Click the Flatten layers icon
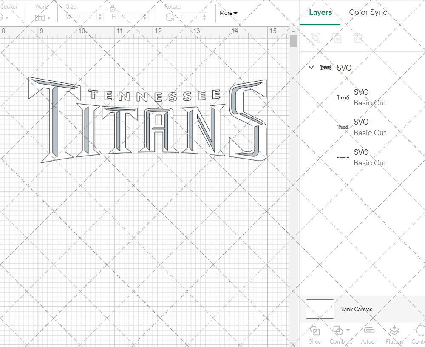Screen dimensions: 425x347 click(x=394, y=331)
